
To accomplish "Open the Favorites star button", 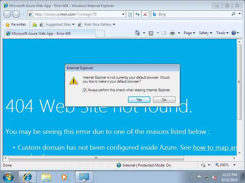I will click(x=15, y=24).
